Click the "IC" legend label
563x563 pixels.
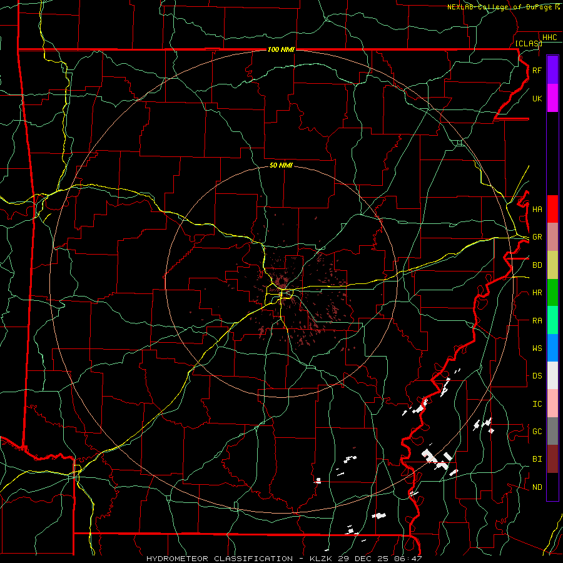point(537,404)
